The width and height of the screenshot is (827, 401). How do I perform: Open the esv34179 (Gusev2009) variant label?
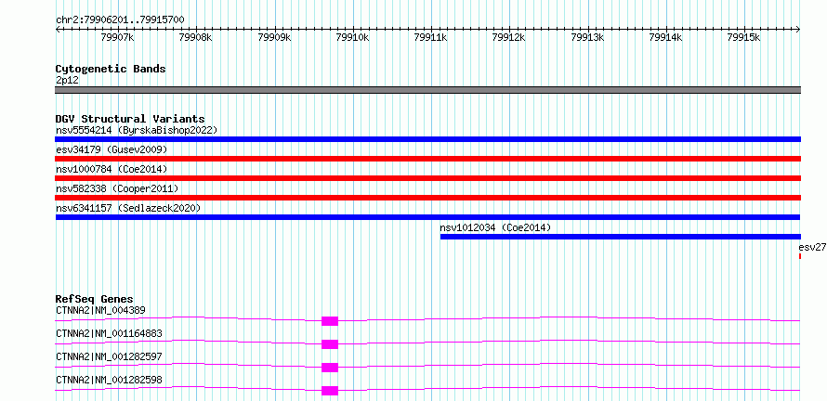[112, 149]
